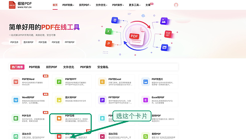246x139 pixels.
Task: Click the Word转PDF blue W icon
Action: [16, 100]
